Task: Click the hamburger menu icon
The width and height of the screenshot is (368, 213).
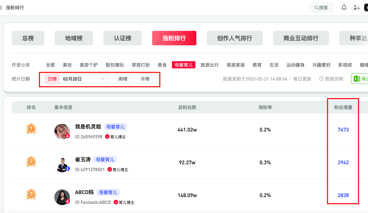Action: click(x=1, y=7)
